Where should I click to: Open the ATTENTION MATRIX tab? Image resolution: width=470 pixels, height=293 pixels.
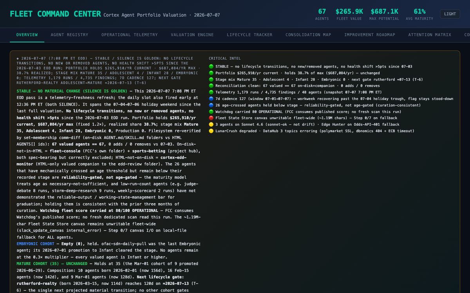[x=430, y=35]
